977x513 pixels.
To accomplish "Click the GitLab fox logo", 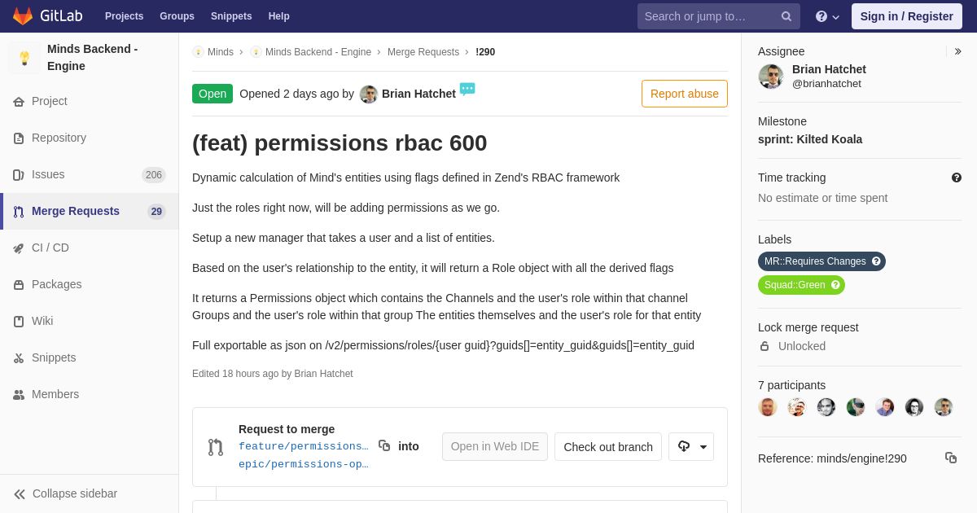I will [x=23, y=16].
